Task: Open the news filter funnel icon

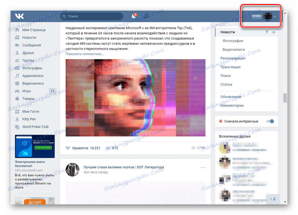Action: (x=267, y=32)
